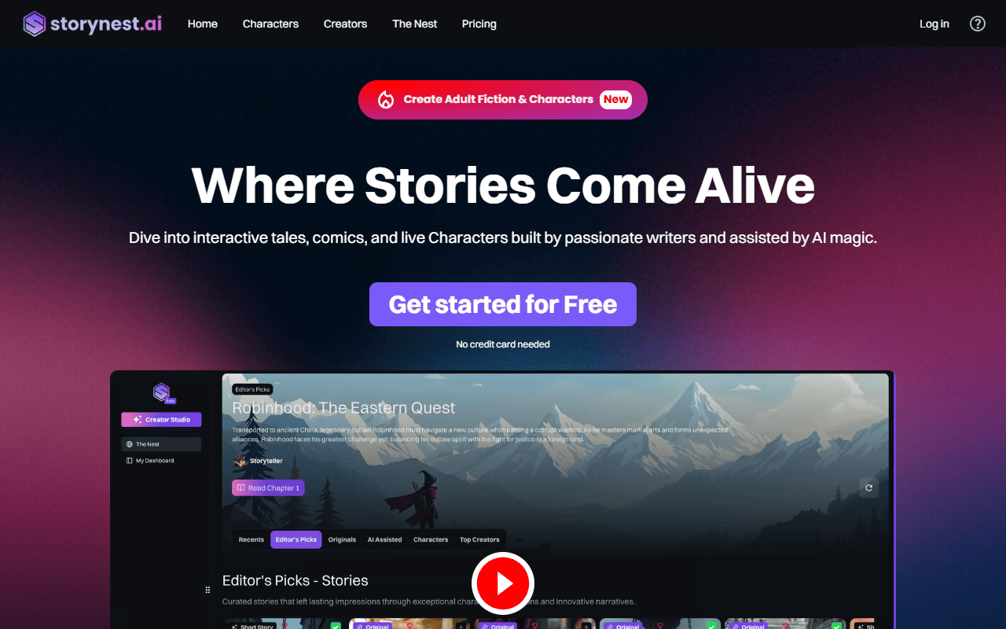Open Creator Studio in the sidebar
Viewport: 1006px width, 629px height.
(161, 420)
